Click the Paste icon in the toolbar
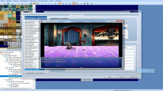The width and height of the screenshot is (163, 91). pos(19,3)
